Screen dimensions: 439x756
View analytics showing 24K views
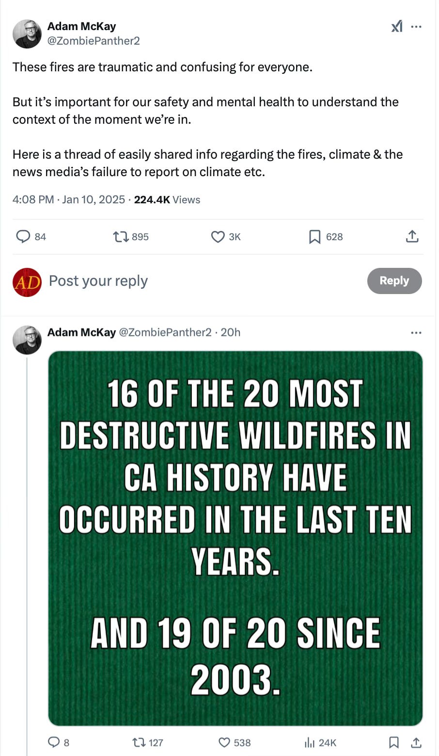coord(320,742)
